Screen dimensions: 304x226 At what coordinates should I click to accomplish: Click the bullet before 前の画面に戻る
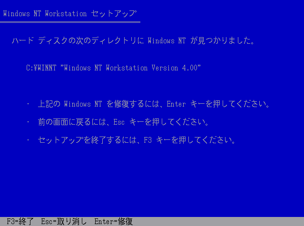tap(28, 122)
